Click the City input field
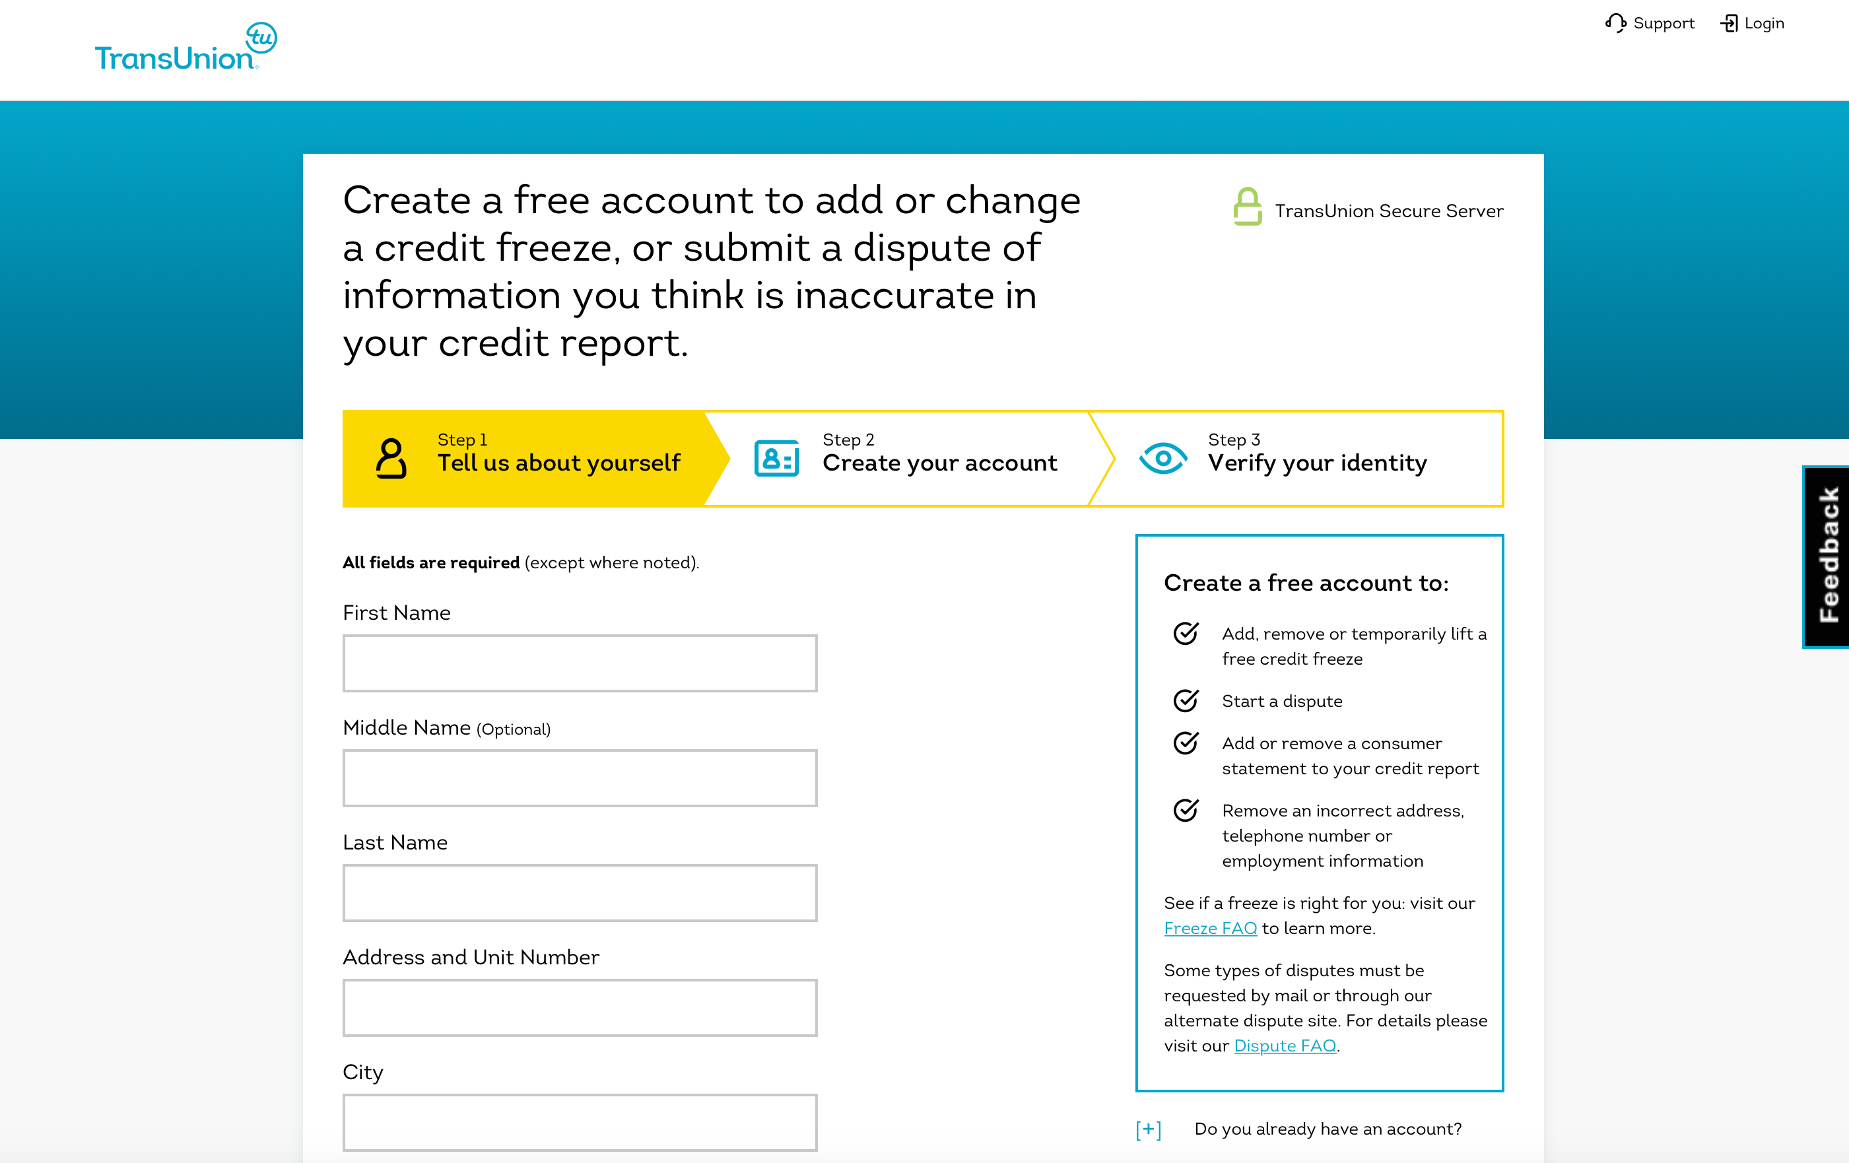The image size is (1849, 1163). coord(580,1122)
